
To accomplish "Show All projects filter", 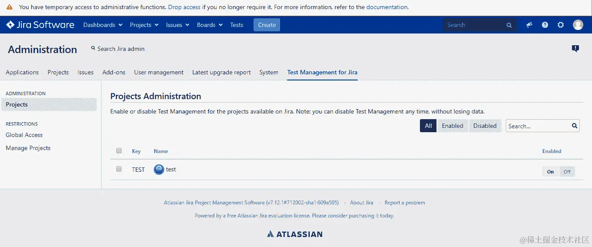I will [x=428, y=126].
